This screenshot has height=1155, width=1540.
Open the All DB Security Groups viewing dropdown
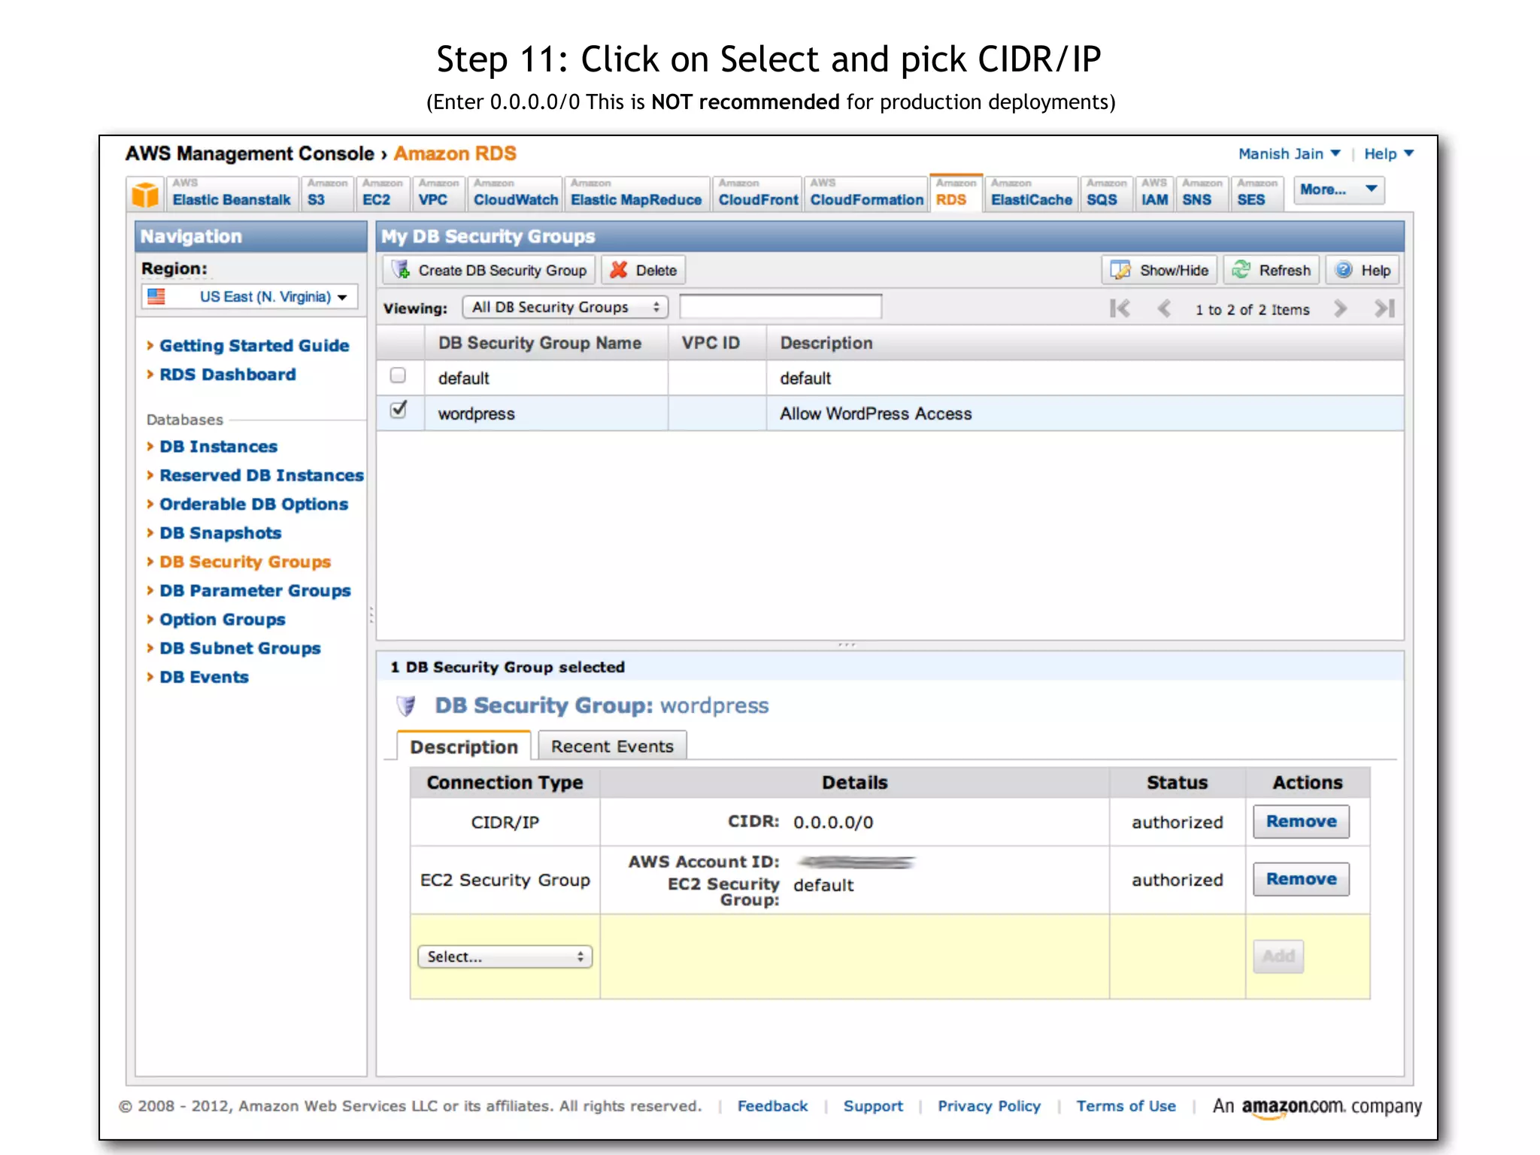click(565, 307)
